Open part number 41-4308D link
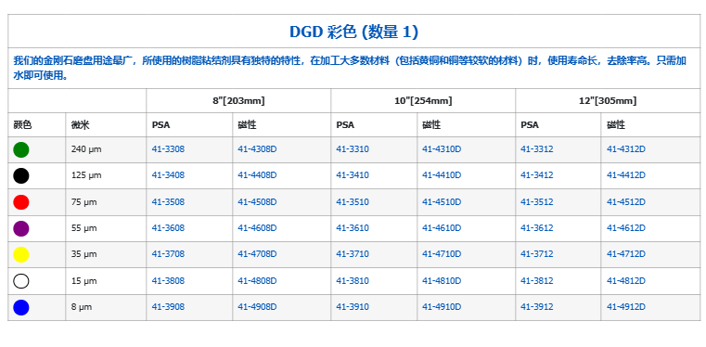Image resolution: width=706 pixels, height=347 pixels. 257,149
